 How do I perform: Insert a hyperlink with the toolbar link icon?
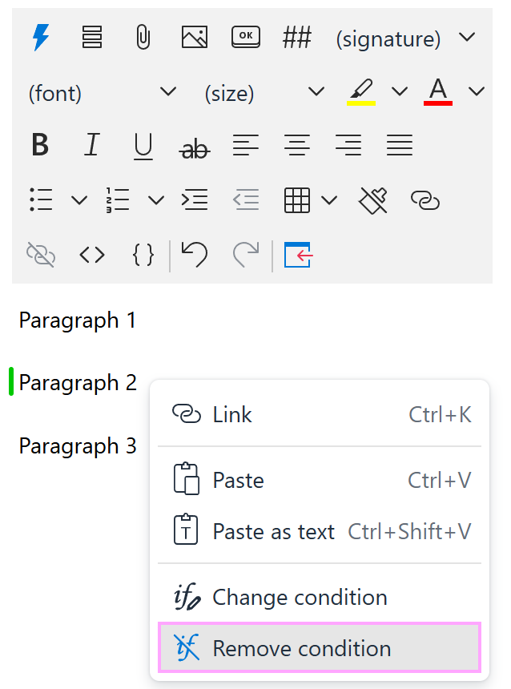424,200
